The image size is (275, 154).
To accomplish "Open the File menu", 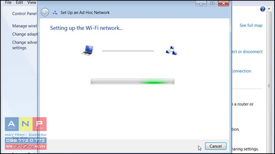I will (x=8, y=2).
